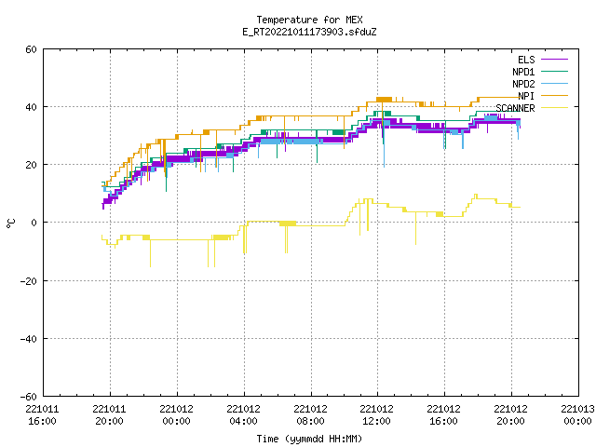Pick the purple ELS legend line sample
The width and height of the screenshot is (596, 447).
point(555,60)
